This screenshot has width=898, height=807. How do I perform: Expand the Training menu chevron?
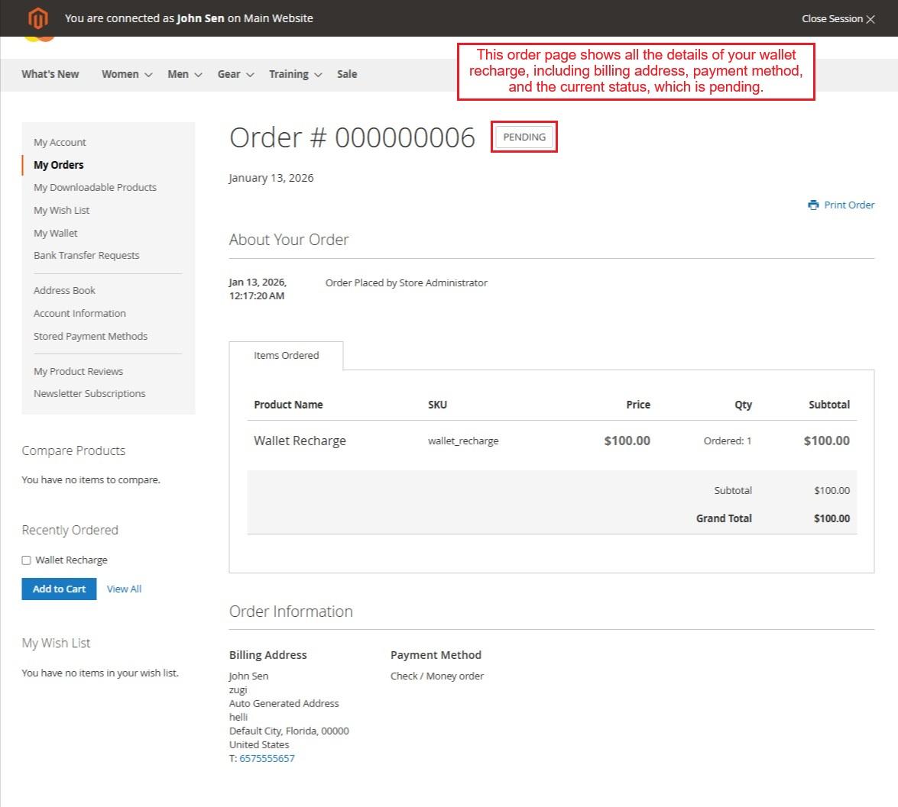tap(318, 75)
